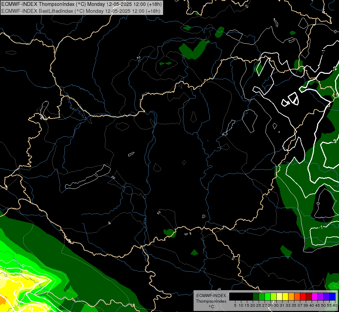Image resolution: width=339 pixels, height=312 pixels.
Task: Click the magenta 40-45 legend swatch
Action: click(315, 296)
